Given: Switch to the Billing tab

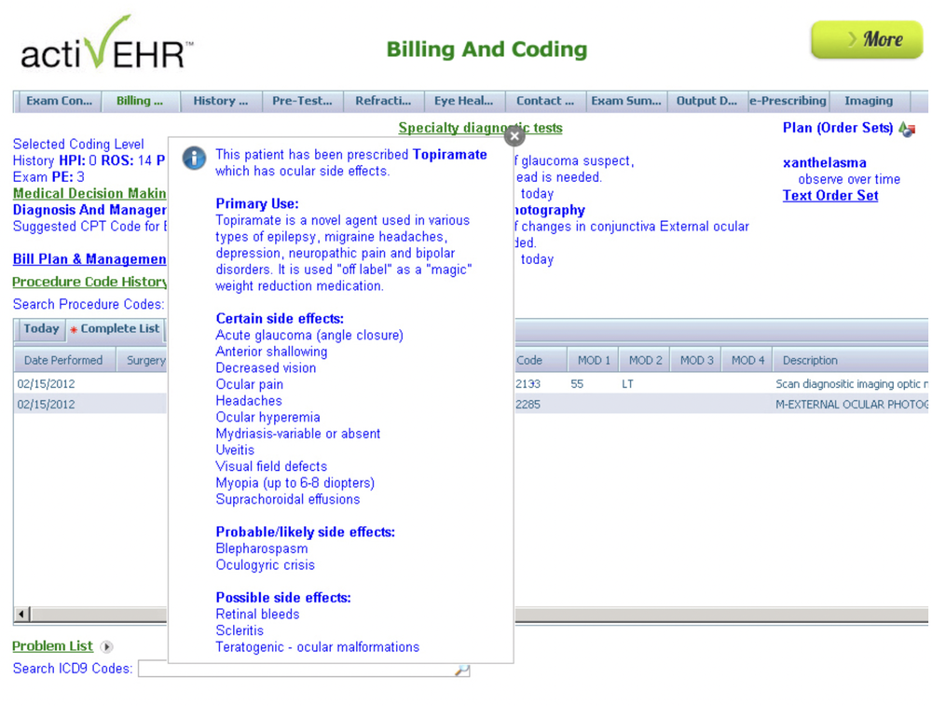Looking at the screenshot, I should click(x=140, y=101).
